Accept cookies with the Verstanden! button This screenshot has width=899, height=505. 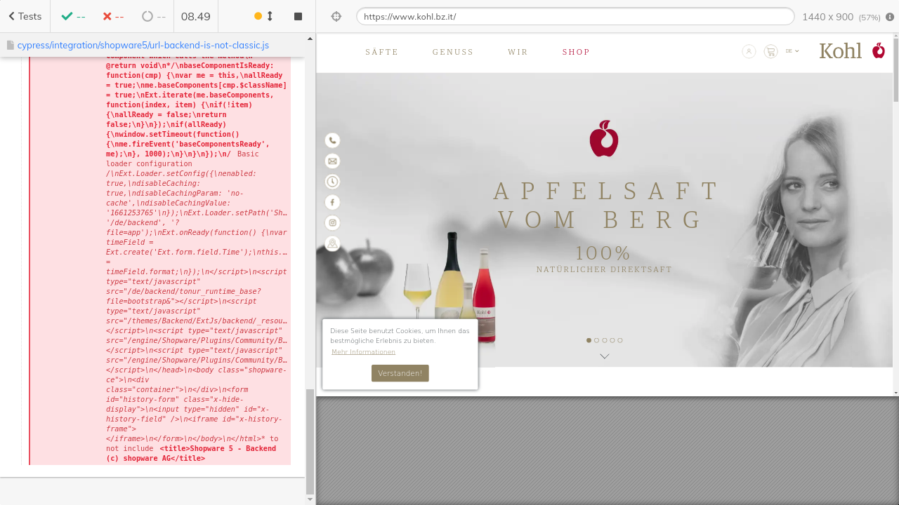coord(400,373)
